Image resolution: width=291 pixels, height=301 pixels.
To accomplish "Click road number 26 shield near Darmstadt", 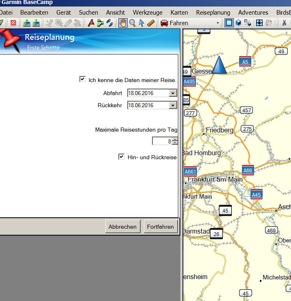I will click(216, 234).
